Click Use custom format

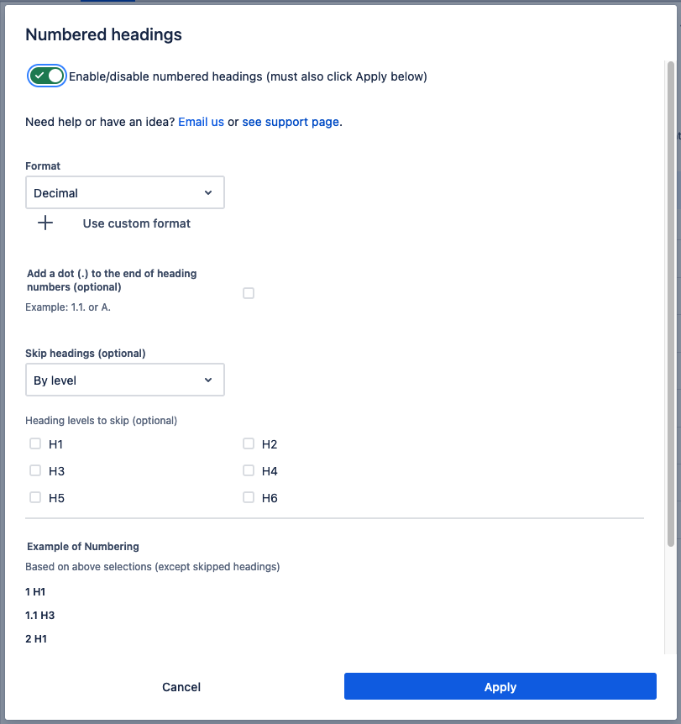136,223
